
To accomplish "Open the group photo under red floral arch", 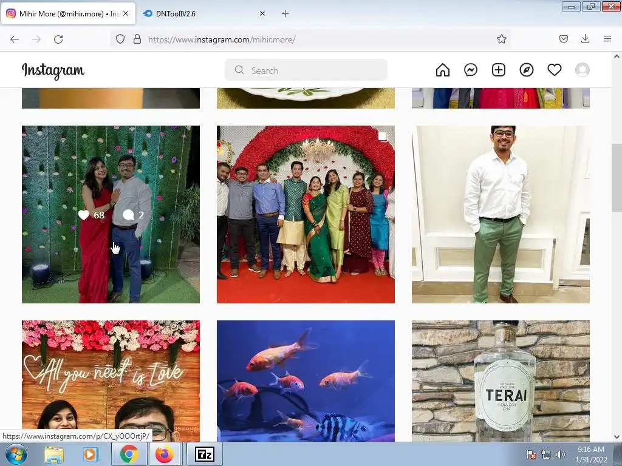I will 306,214.
